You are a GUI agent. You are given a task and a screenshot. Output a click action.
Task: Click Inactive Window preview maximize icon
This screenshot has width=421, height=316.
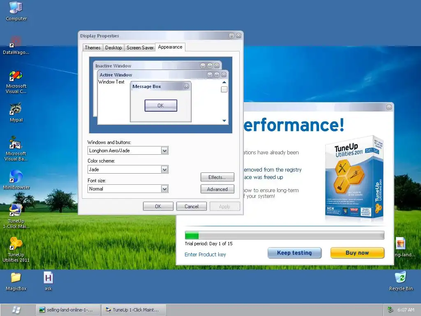(x=210, y=65)
